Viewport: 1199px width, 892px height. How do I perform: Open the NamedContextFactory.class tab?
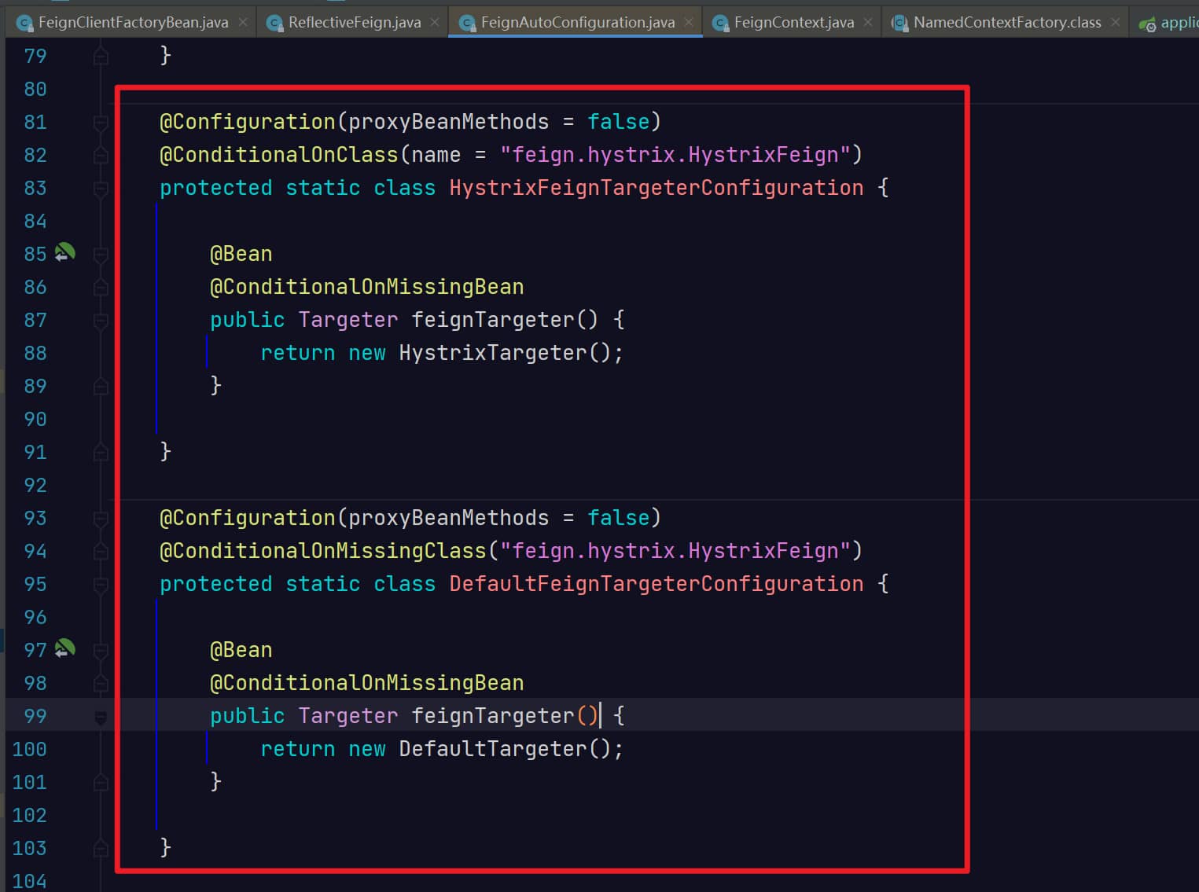[1006, 22]
